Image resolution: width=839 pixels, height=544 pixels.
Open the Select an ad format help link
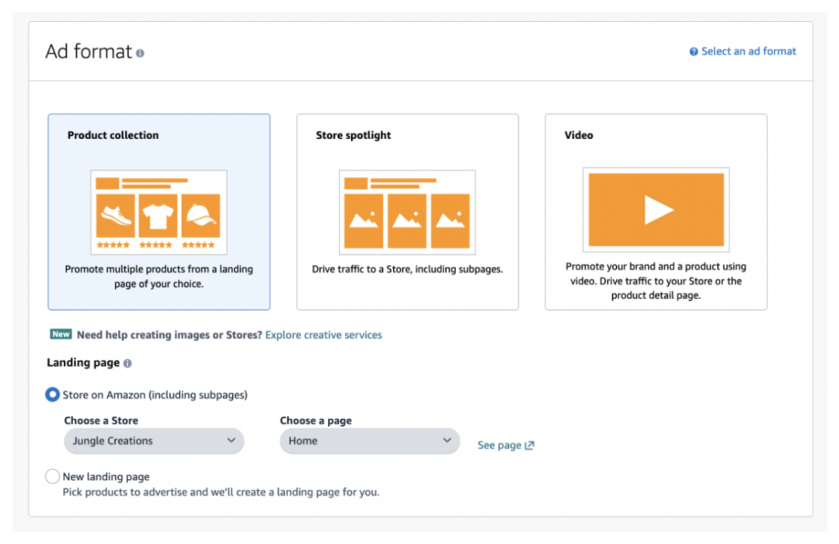(749, 51)
